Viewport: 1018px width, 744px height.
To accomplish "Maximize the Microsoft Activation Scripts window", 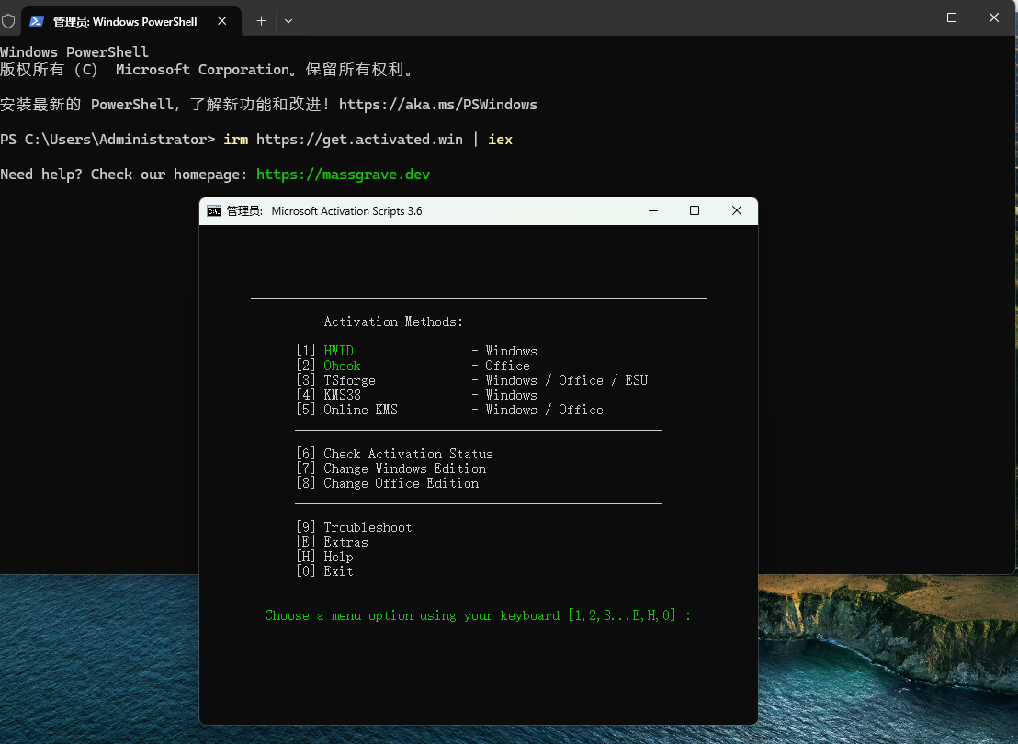I will (695, 210).
